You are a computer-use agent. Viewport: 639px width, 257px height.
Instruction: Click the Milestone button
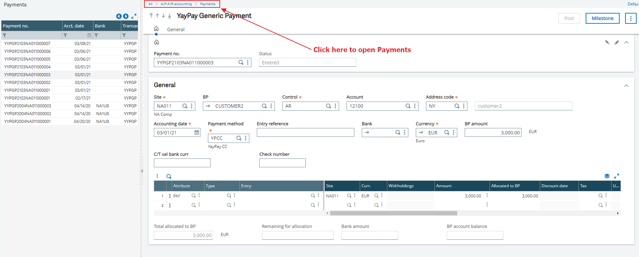[x=602, y=18]
